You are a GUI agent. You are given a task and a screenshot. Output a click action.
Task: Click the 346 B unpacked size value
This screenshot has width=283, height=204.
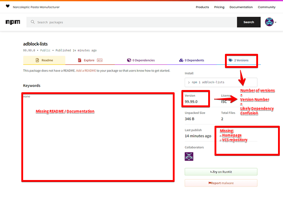(189, 119)
